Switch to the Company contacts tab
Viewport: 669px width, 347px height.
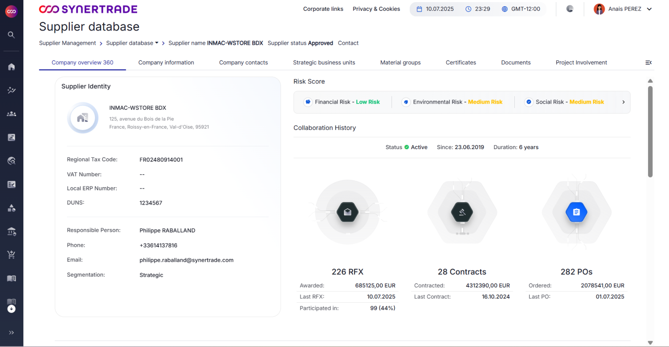pos(243,63)
